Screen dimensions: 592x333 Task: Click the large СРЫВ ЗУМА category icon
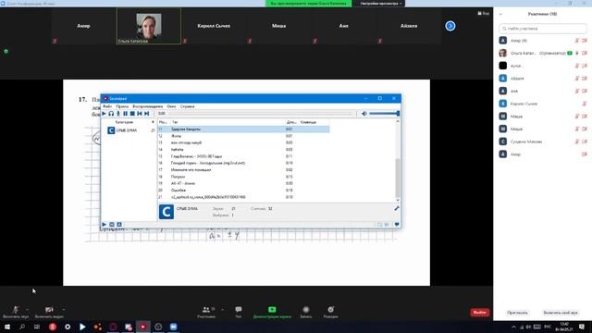166,212
